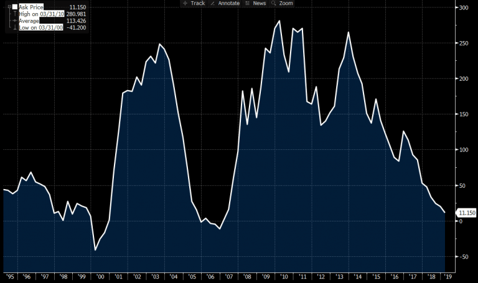
Task: Click the -50 value on the price axis
Action: 464,257
